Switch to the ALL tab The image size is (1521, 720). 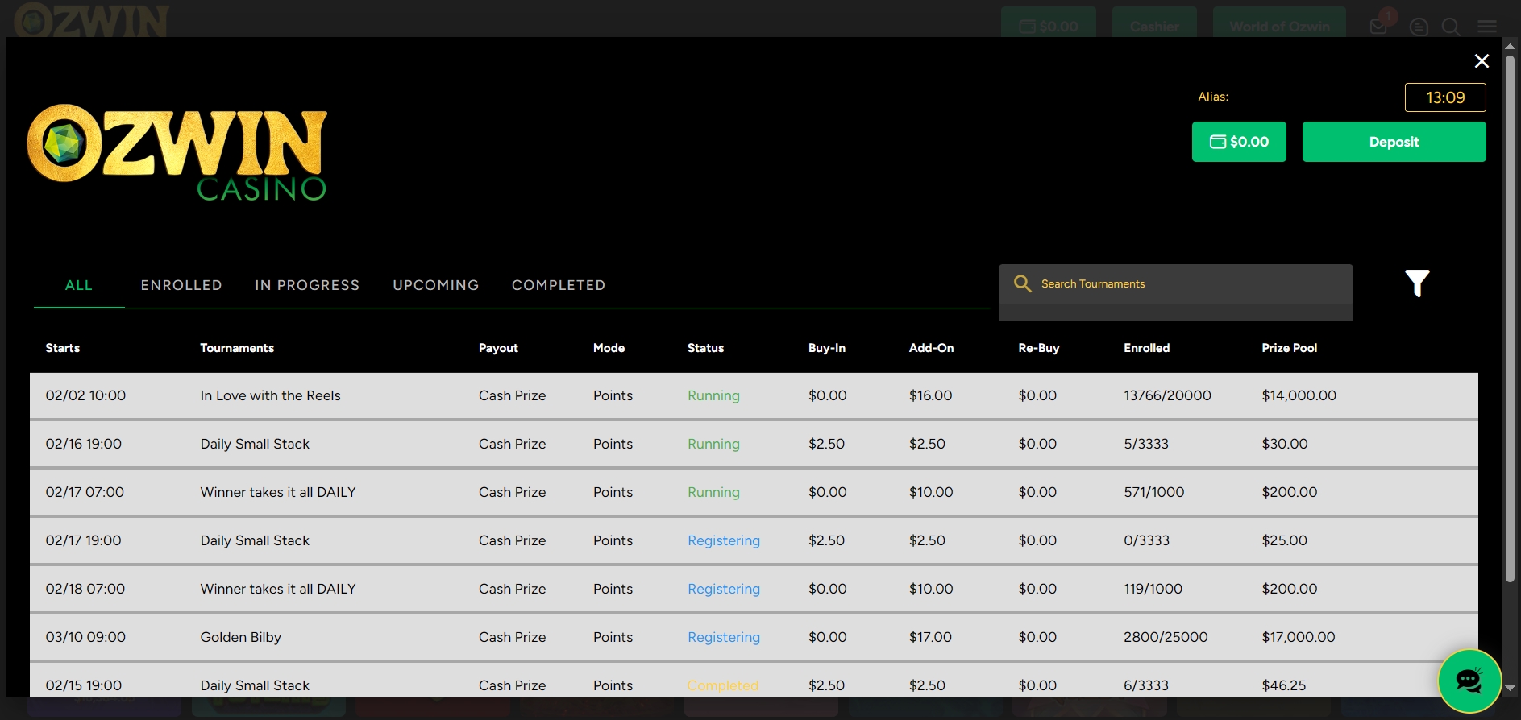pyautogui.click(x=79, y=285)
